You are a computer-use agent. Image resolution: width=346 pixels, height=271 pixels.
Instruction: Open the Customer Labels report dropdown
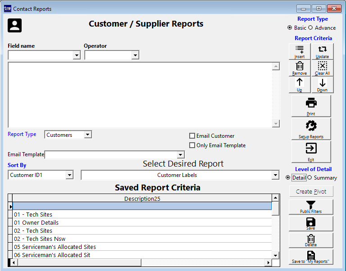click(275, 175)
